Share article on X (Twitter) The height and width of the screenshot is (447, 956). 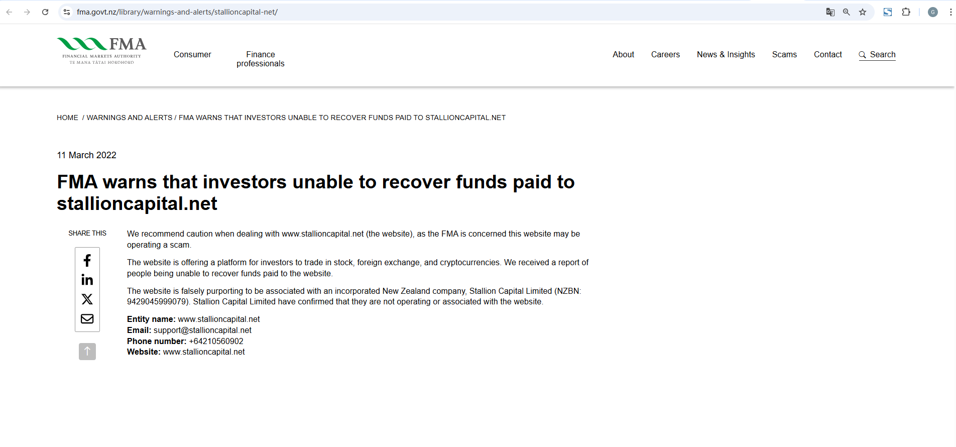click(87, 299)
